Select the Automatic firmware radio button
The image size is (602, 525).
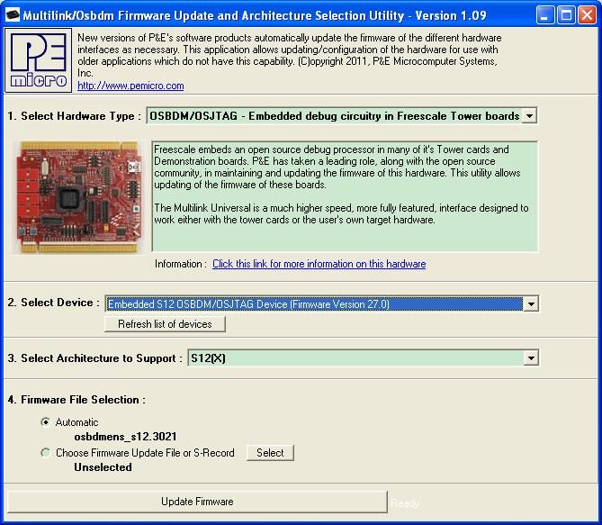[x=45, y=422]
